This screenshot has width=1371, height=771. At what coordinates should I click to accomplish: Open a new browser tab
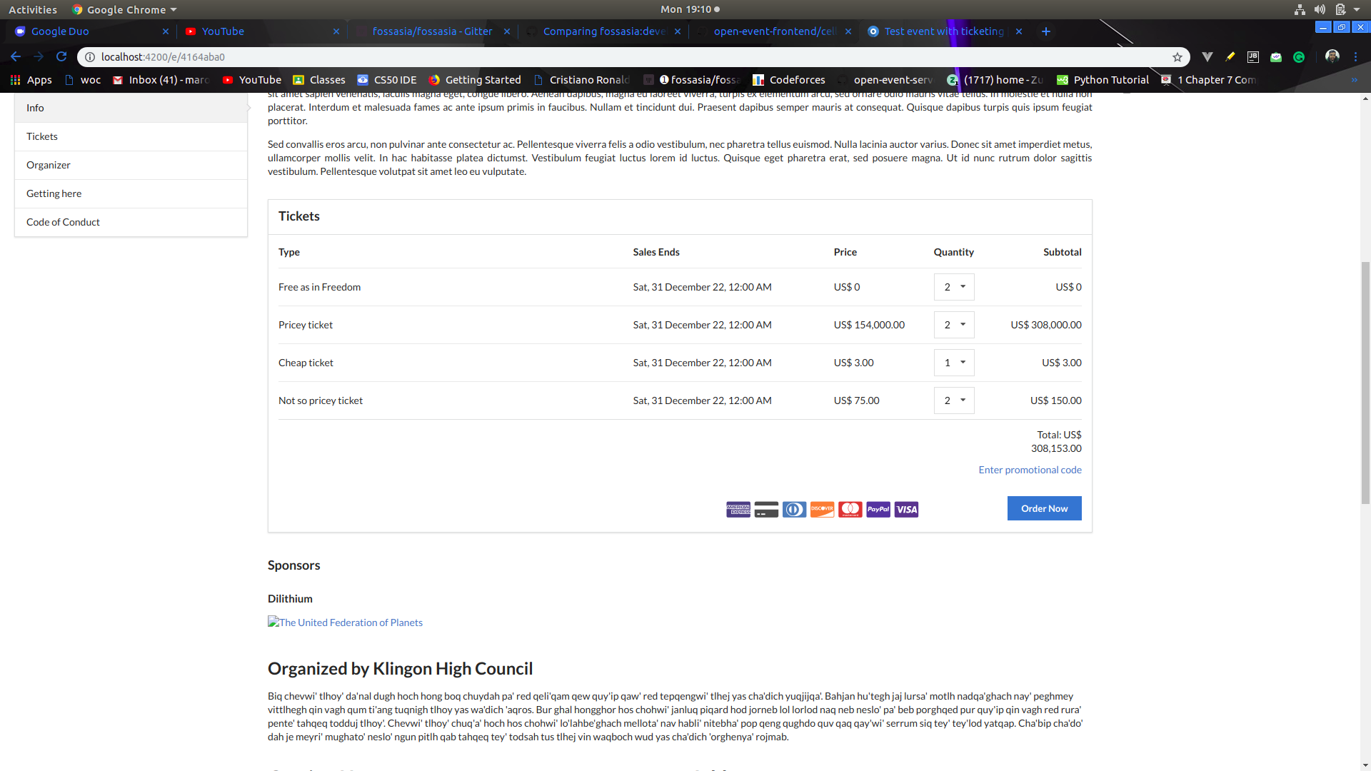[1045, 31]
